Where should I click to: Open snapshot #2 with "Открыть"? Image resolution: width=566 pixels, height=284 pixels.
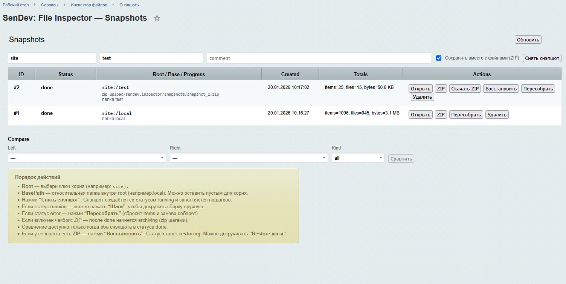(x=420, y=88)
